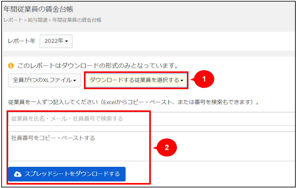The height and width of the screenshot is (188, 296).
Task: Click the caret arrow on 全員が1つのXLファイル
Action: tap(75, 80)
